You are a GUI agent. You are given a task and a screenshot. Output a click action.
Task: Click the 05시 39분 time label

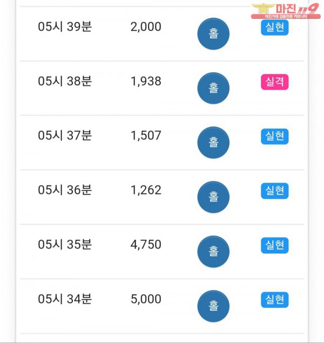pyautogui.click(x=65, y=27)
